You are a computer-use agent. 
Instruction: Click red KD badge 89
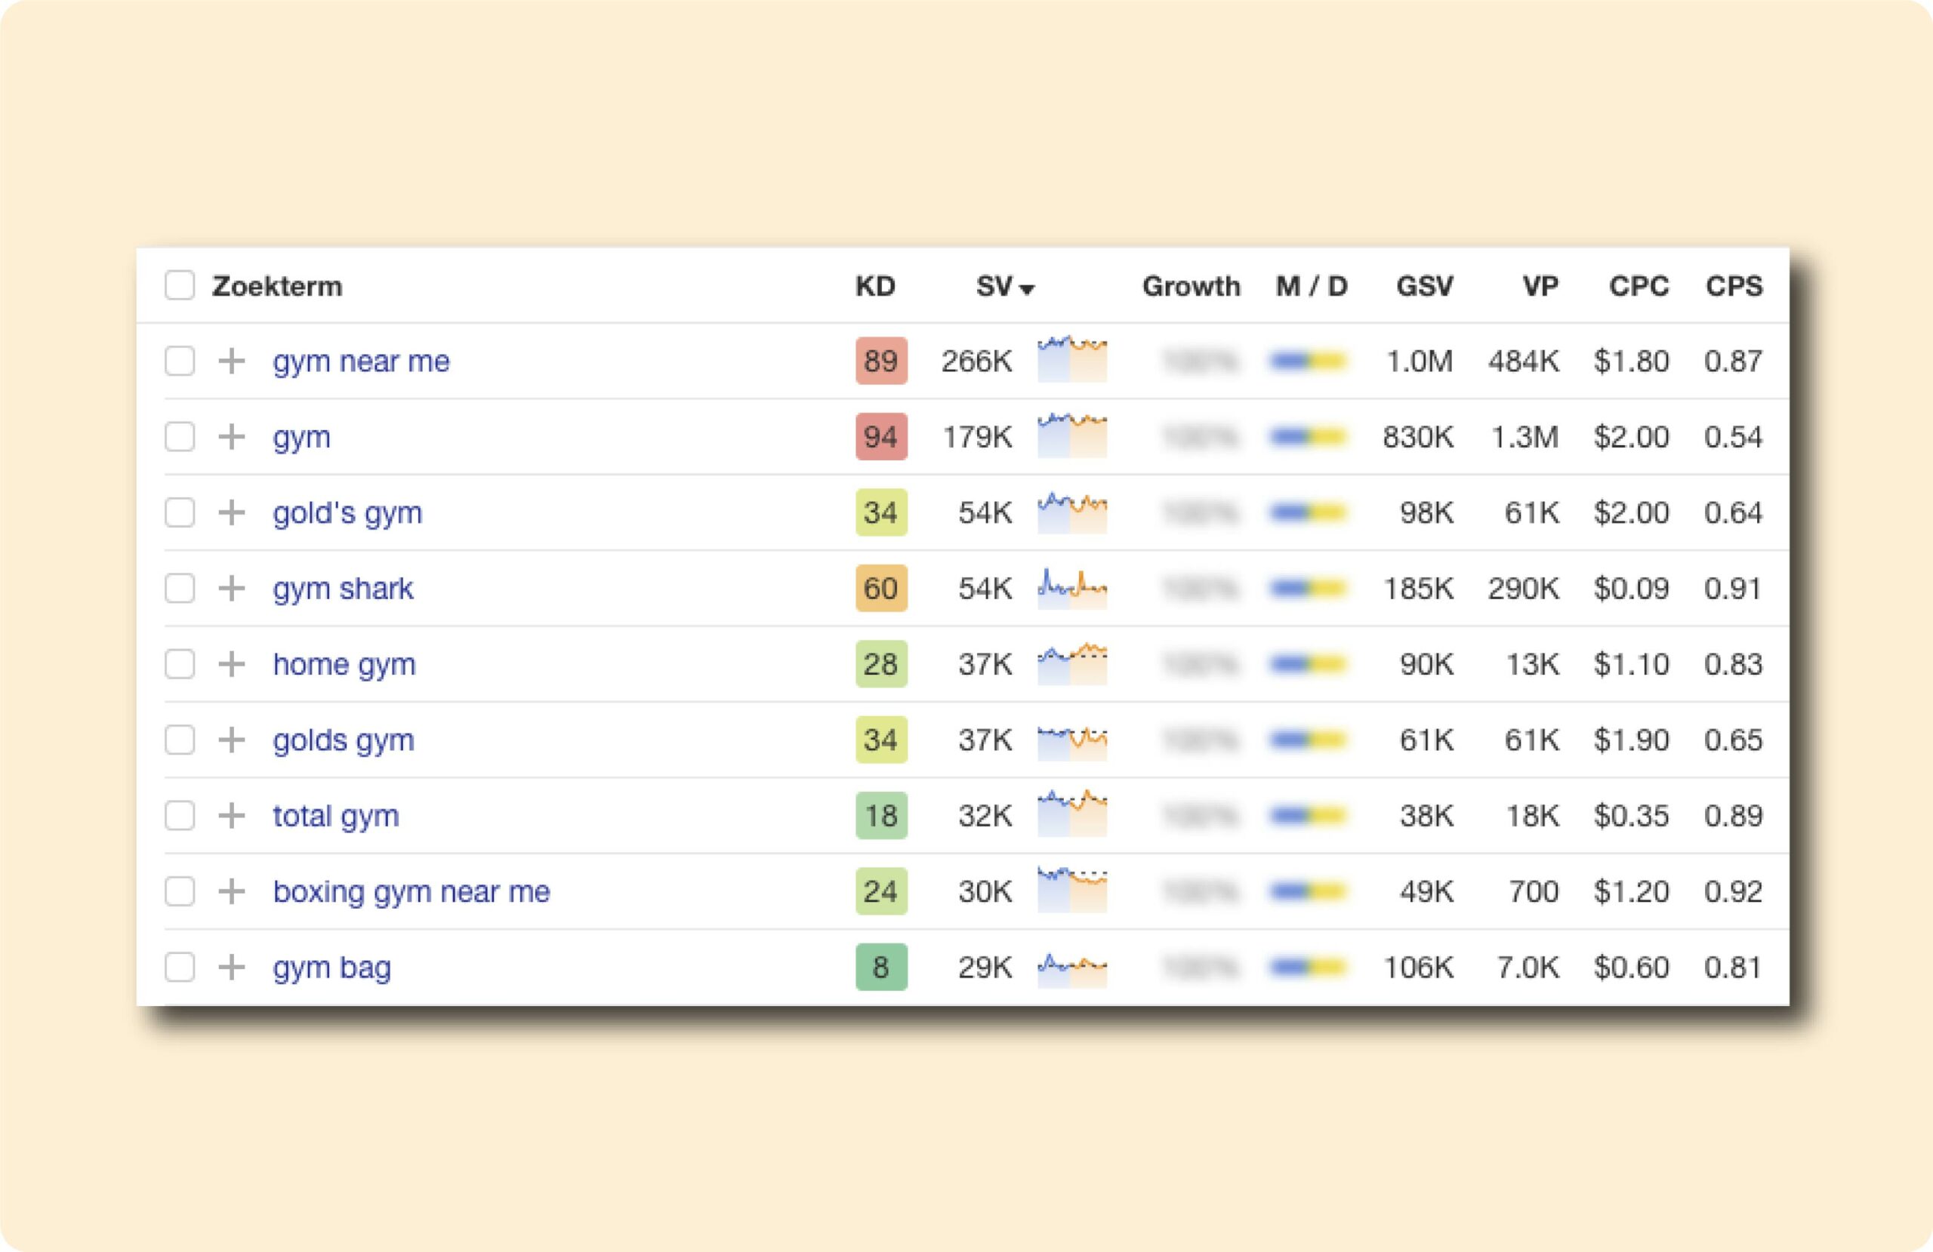[881, 361]
